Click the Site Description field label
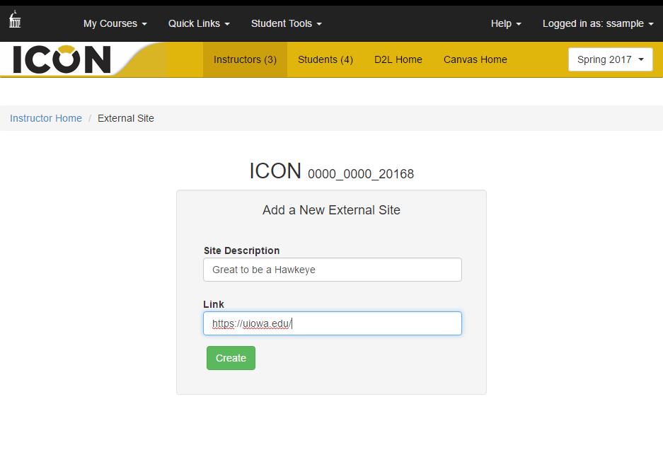 pyautogui.click(x=241, y=250)
